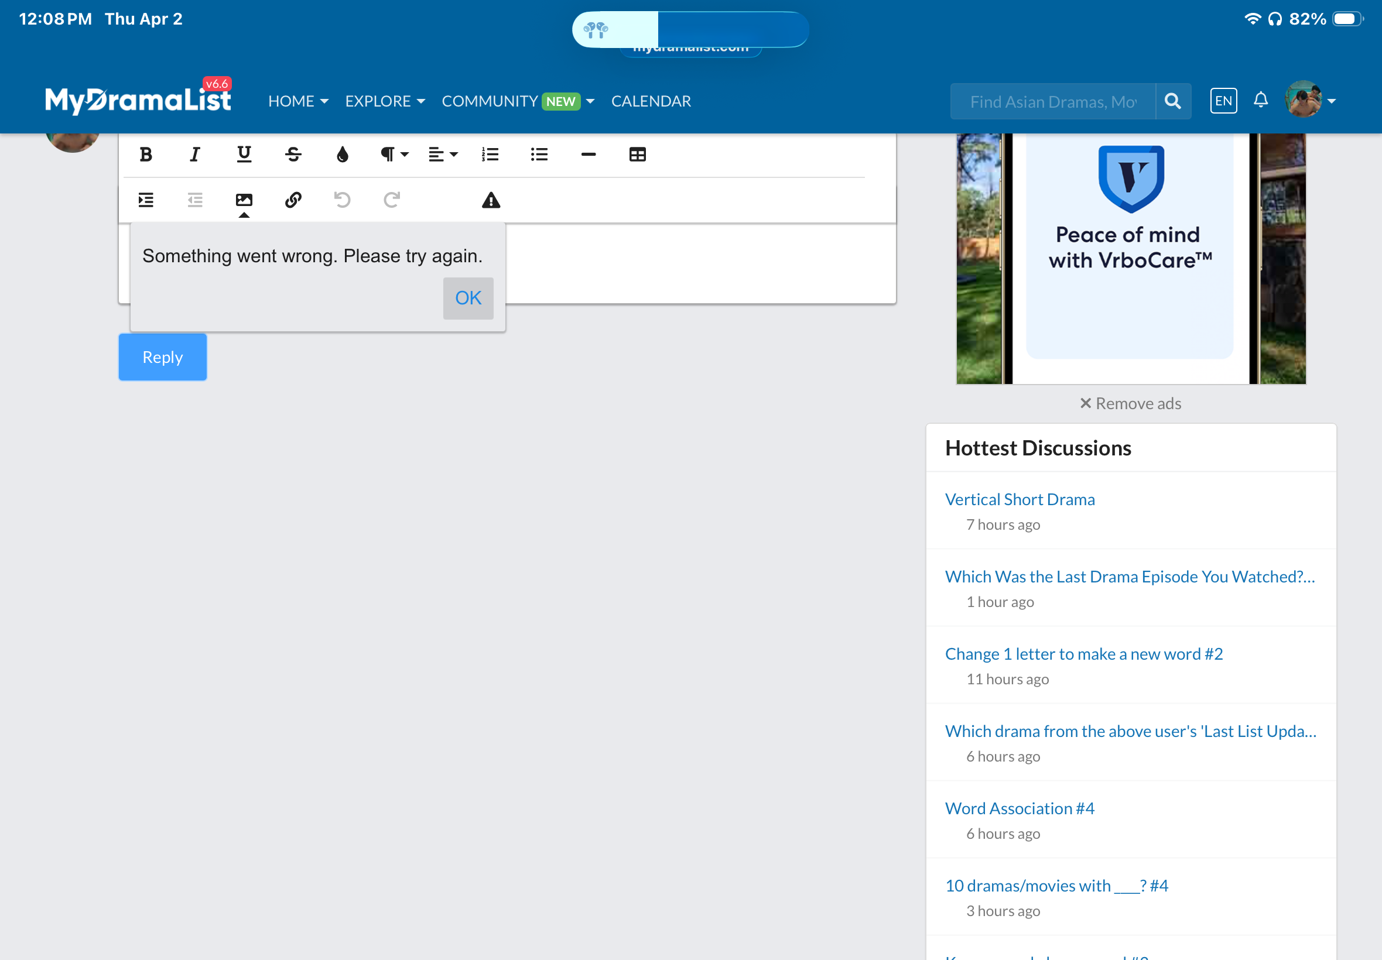Image resolution: width=1382 pixels, height=960 pixels.
Task: Insert a horizontal line
Action: 589,155
